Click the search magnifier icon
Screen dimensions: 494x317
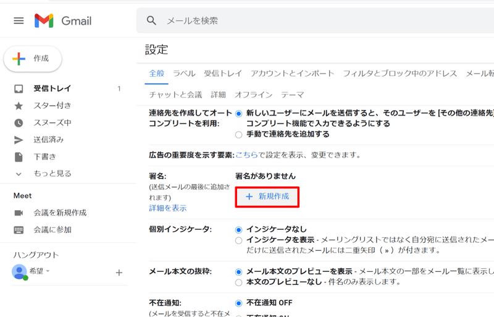(x=151, y=21)
